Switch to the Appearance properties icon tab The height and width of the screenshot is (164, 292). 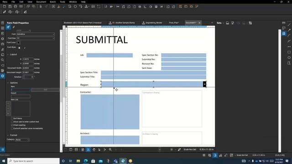8,27
